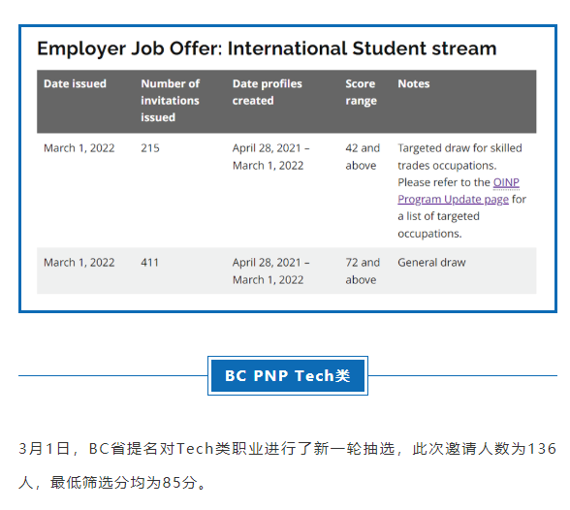Click the 411 invitations cell
This screenshot has height=510, width=570.
coord(149,262)
